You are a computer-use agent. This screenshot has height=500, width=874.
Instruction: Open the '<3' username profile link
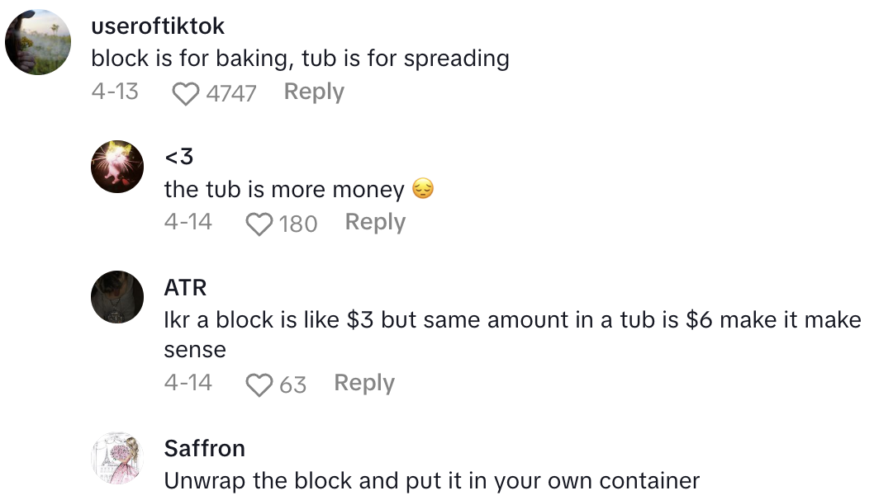pos(178,155)
